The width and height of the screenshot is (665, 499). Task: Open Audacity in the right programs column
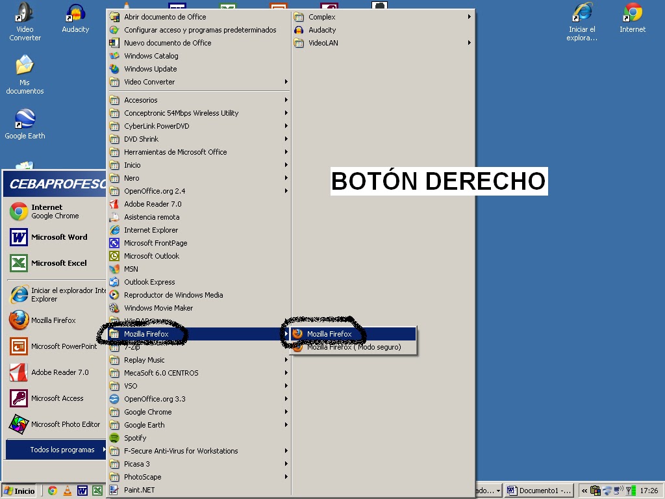coord(383,30)
